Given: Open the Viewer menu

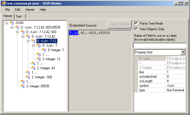Looking at the screenshot, I should pos(30,10).
